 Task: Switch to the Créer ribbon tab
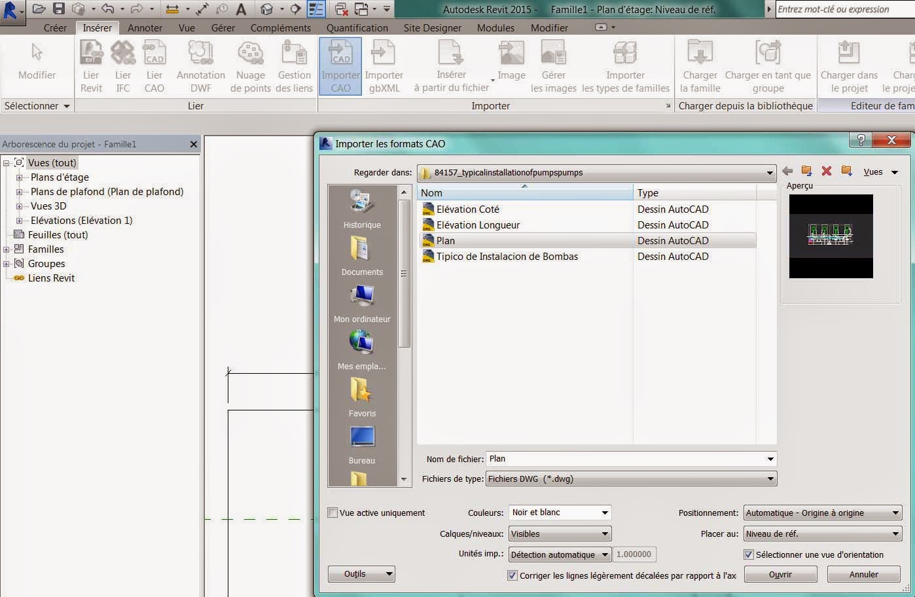(x=55, y=28)
